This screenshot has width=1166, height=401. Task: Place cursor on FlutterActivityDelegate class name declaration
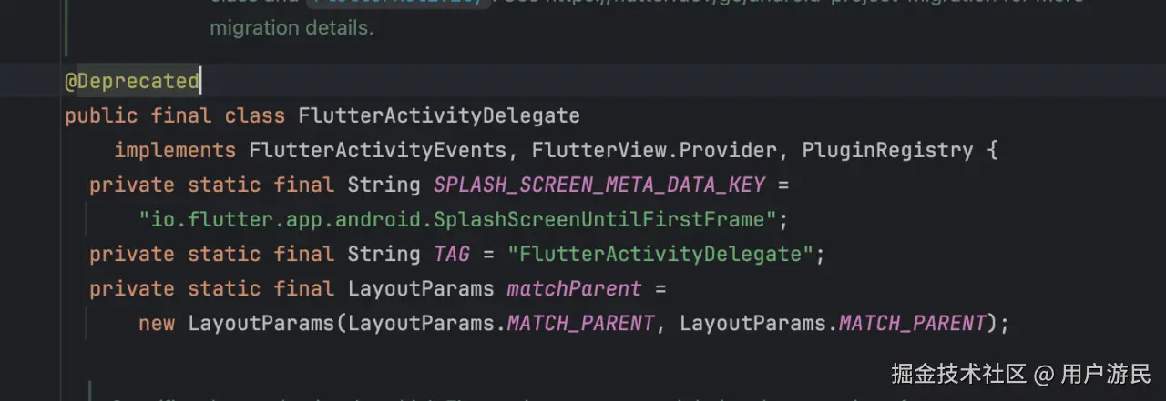click(438, 115)
